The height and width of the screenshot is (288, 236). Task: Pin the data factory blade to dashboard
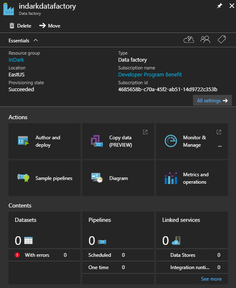(220, 6)
